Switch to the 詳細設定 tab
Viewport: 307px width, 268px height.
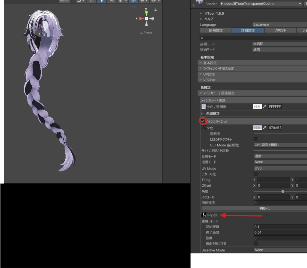[248, 30]
